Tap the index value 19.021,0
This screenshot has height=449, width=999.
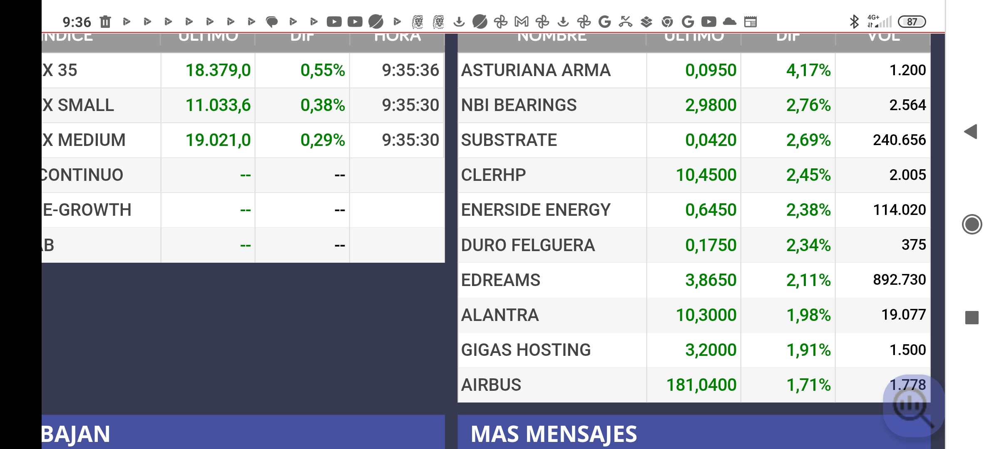tap(218, 140)
